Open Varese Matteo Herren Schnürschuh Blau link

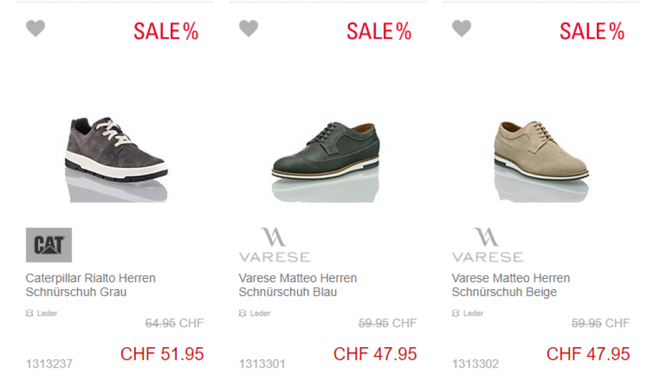pyautogui.click(x=298, y=285)
